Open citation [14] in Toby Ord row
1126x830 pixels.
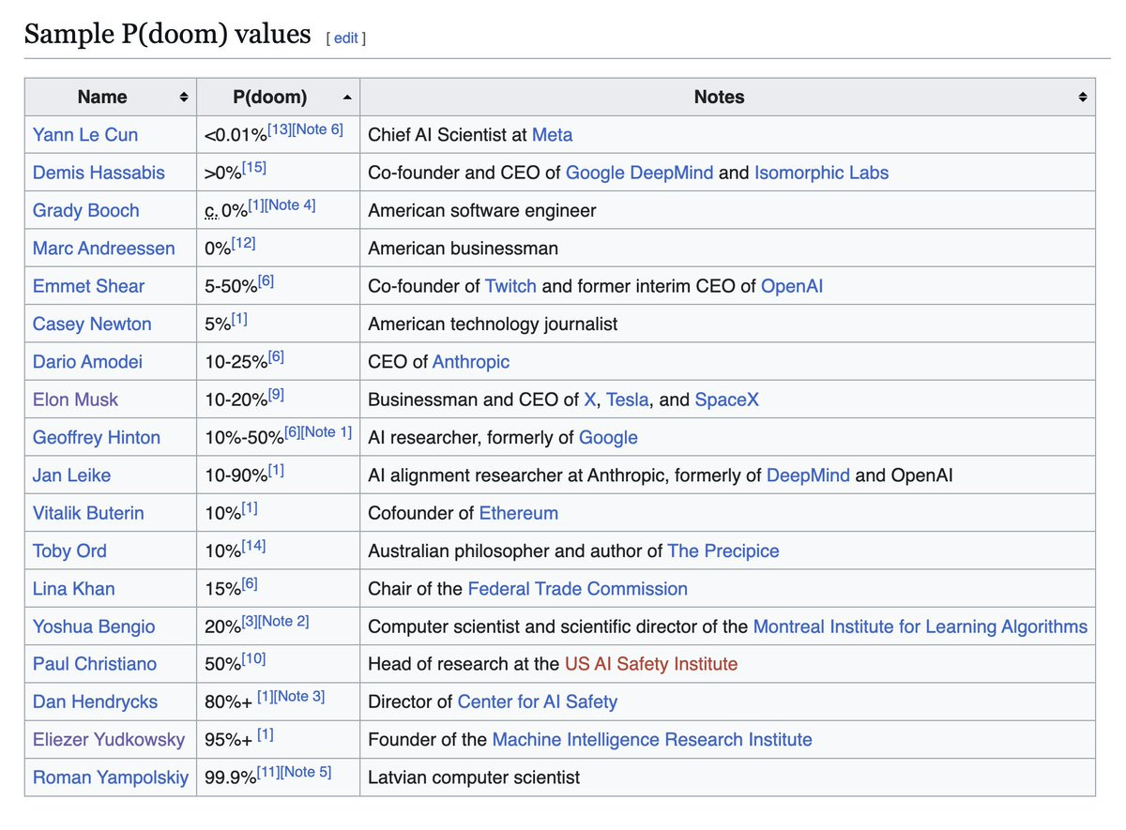pyautogui.click(x=253, y=545)
